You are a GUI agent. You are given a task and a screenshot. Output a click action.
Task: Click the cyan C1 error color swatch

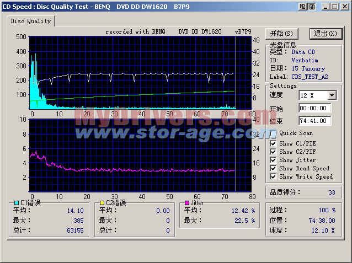click(x=17, y=203)
